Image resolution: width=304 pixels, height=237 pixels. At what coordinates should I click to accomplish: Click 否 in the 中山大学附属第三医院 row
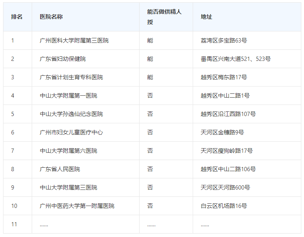pyautogui.click(x=150, y=188)
